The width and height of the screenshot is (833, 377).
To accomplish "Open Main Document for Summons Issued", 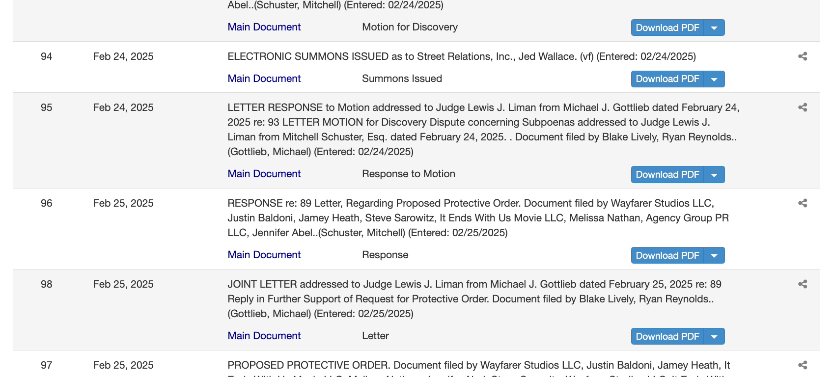I will coord(264,79).
